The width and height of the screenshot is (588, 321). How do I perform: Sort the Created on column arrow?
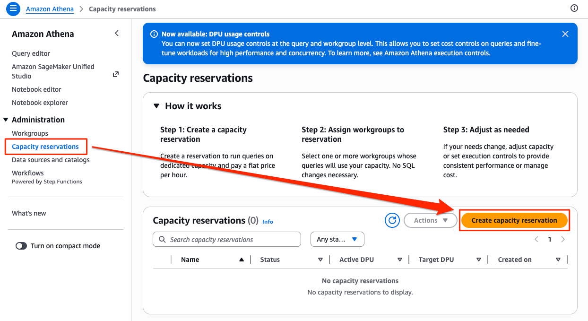(x=558, y=260)
